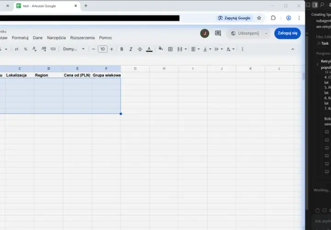Expand the merge cells type dropdown arrow
331x230 pixels.
(x=186, y=49)
